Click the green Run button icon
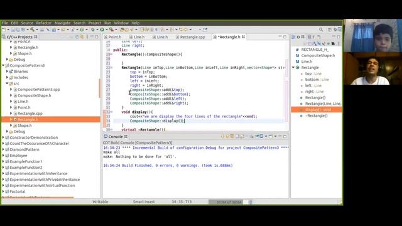This screenshot has height=226, width=402. (102, 30)
